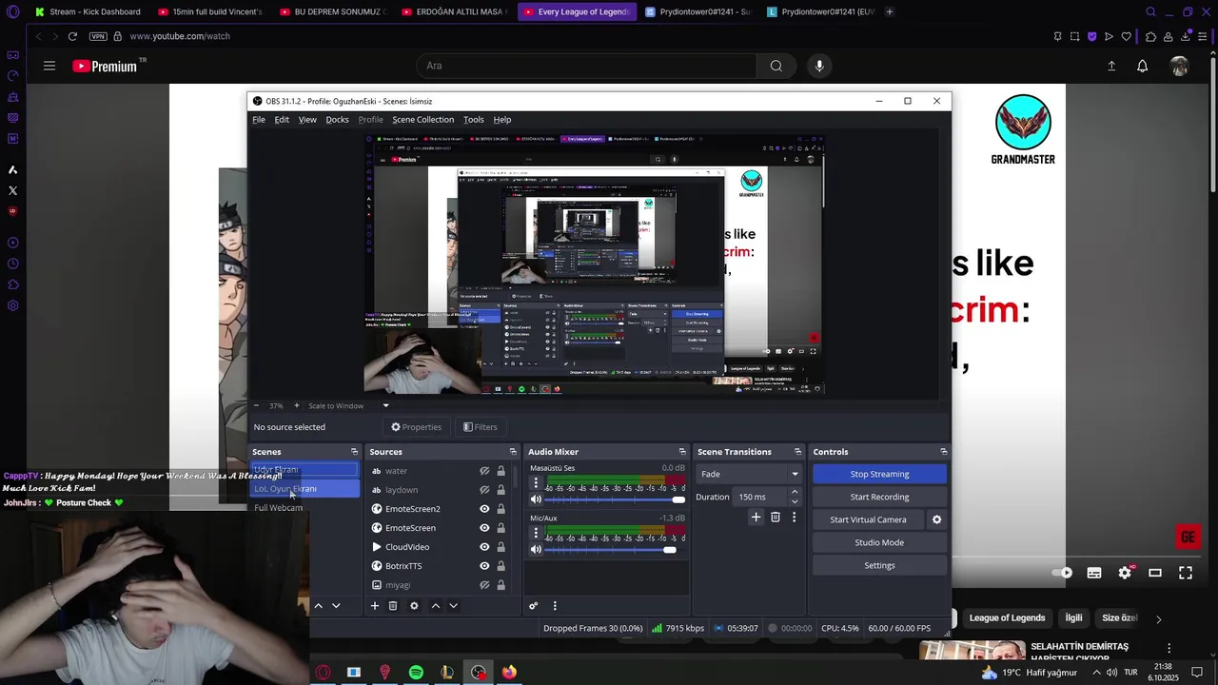Open YouTube create upload icon
The height and width of the screenshot is (685, 1218).
(x=1111, y=66)
